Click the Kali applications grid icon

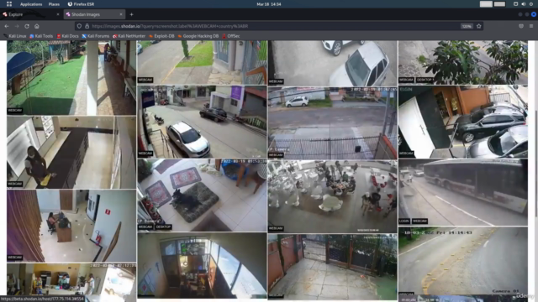(9, 4)
